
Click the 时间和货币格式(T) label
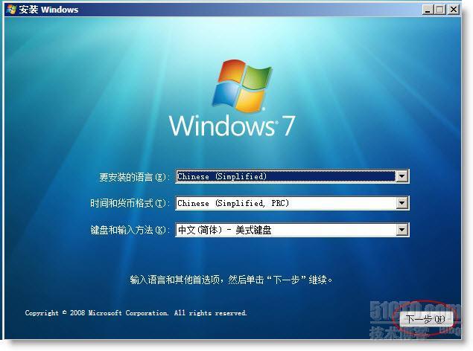click(x=130, y=204)
